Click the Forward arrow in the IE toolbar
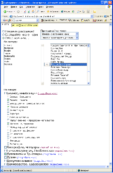Viewport: 113px width, 173px height. click(x=18, y=12)
